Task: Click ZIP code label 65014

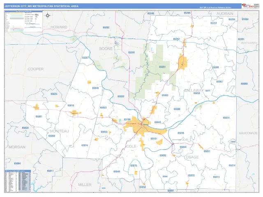Action: 232,165
